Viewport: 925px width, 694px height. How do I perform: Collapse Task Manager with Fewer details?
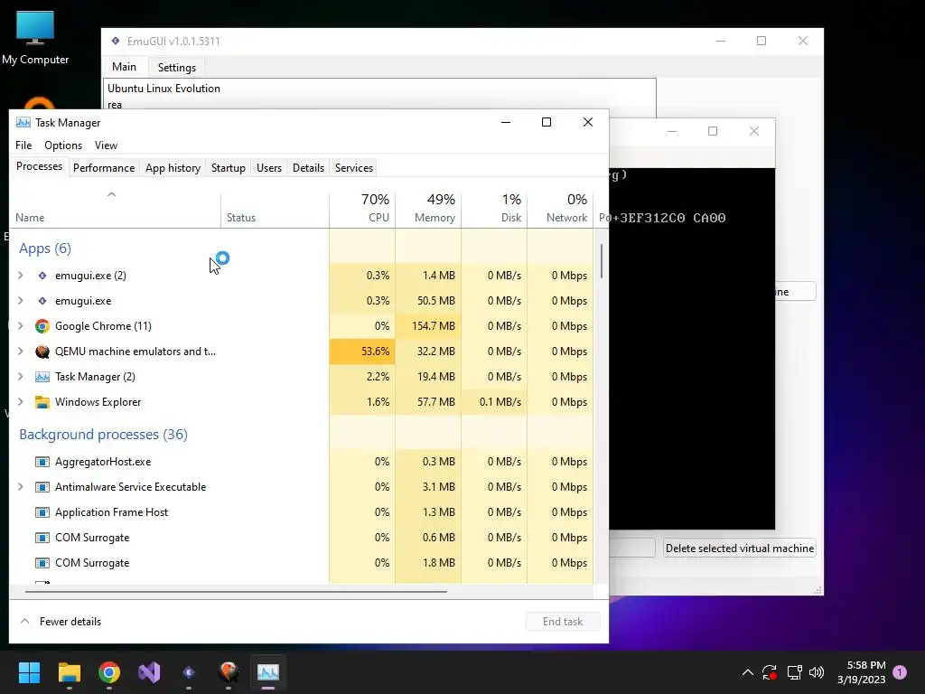[61, 622]
